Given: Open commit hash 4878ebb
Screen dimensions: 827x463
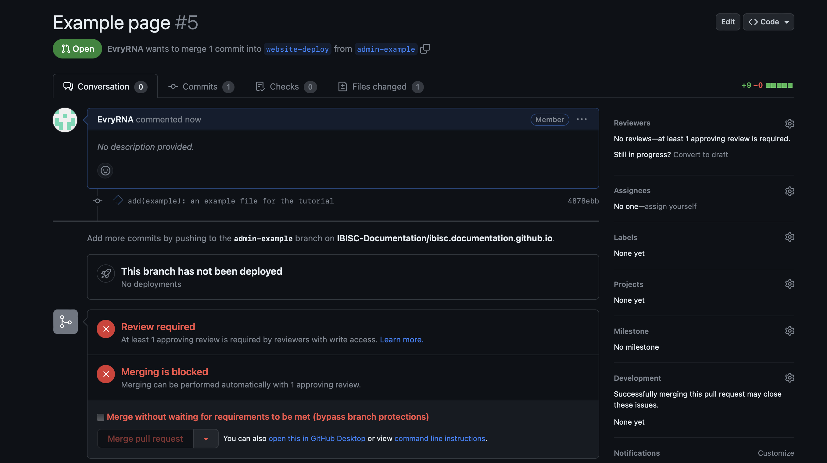Looking at the screenshot, I should (x=583, y=201).
